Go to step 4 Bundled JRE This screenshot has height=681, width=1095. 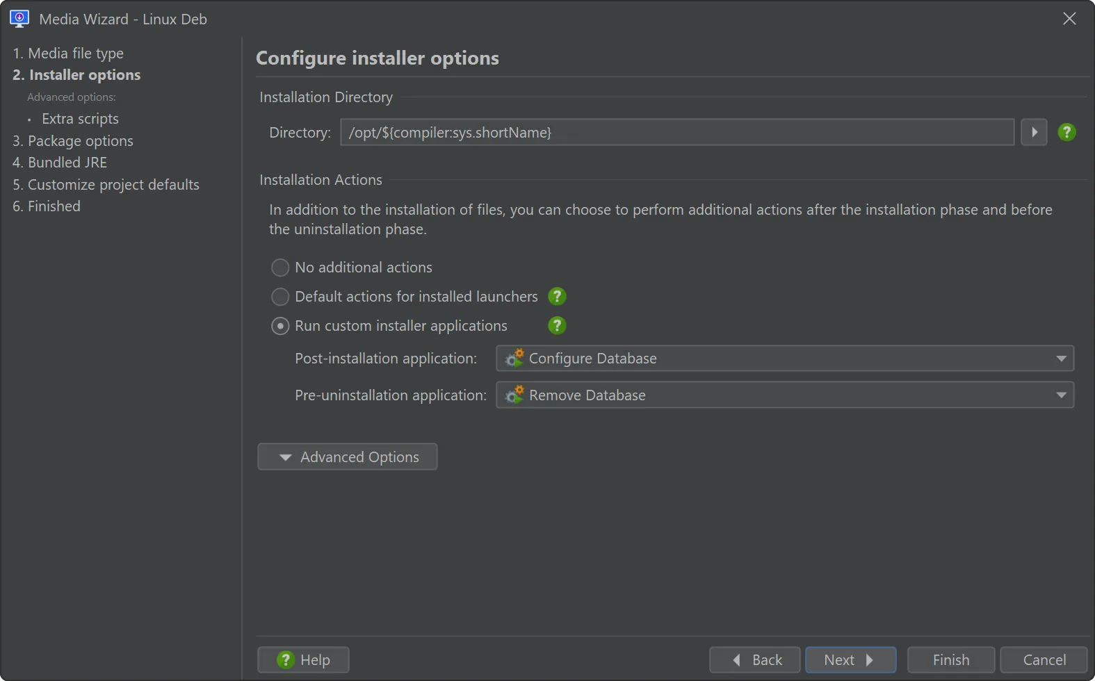[x=60, y=163]
